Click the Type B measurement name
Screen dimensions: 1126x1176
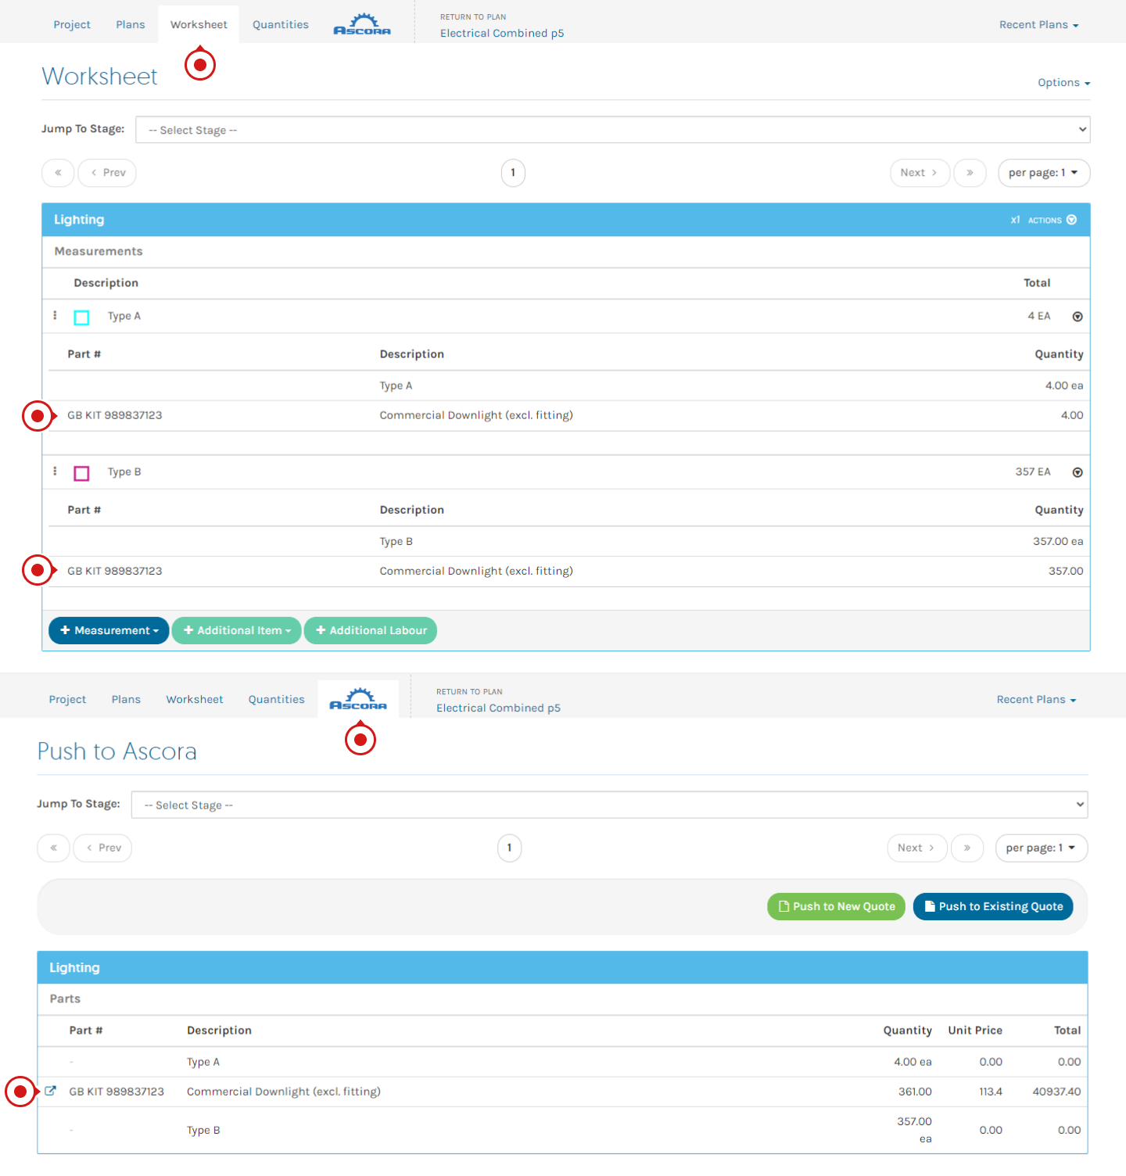[x=124, y=471]
